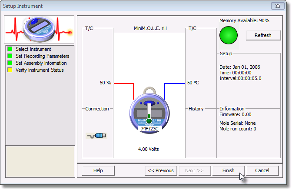The width and height of the screenshot is (292, 190).
Task: Click green square beside Set Recording Parameters
Action: [10, 56]
